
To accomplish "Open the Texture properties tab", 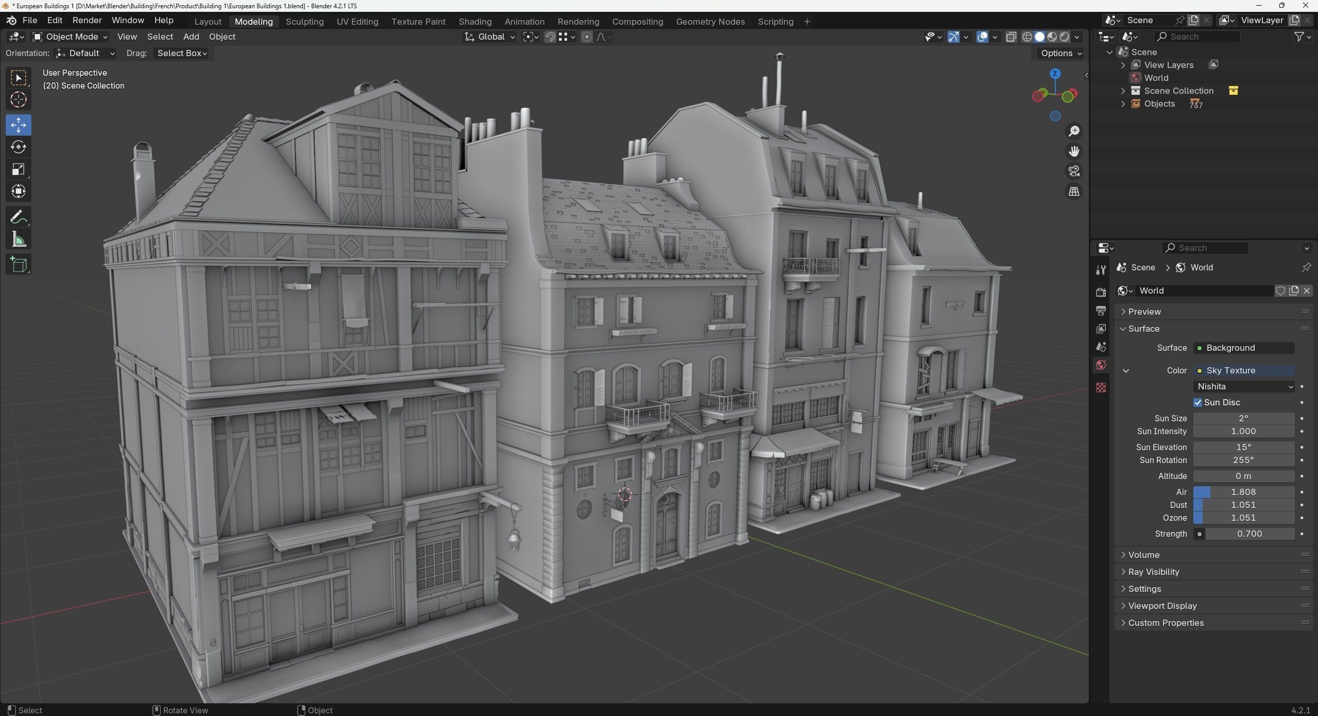I will [1101, 387].
